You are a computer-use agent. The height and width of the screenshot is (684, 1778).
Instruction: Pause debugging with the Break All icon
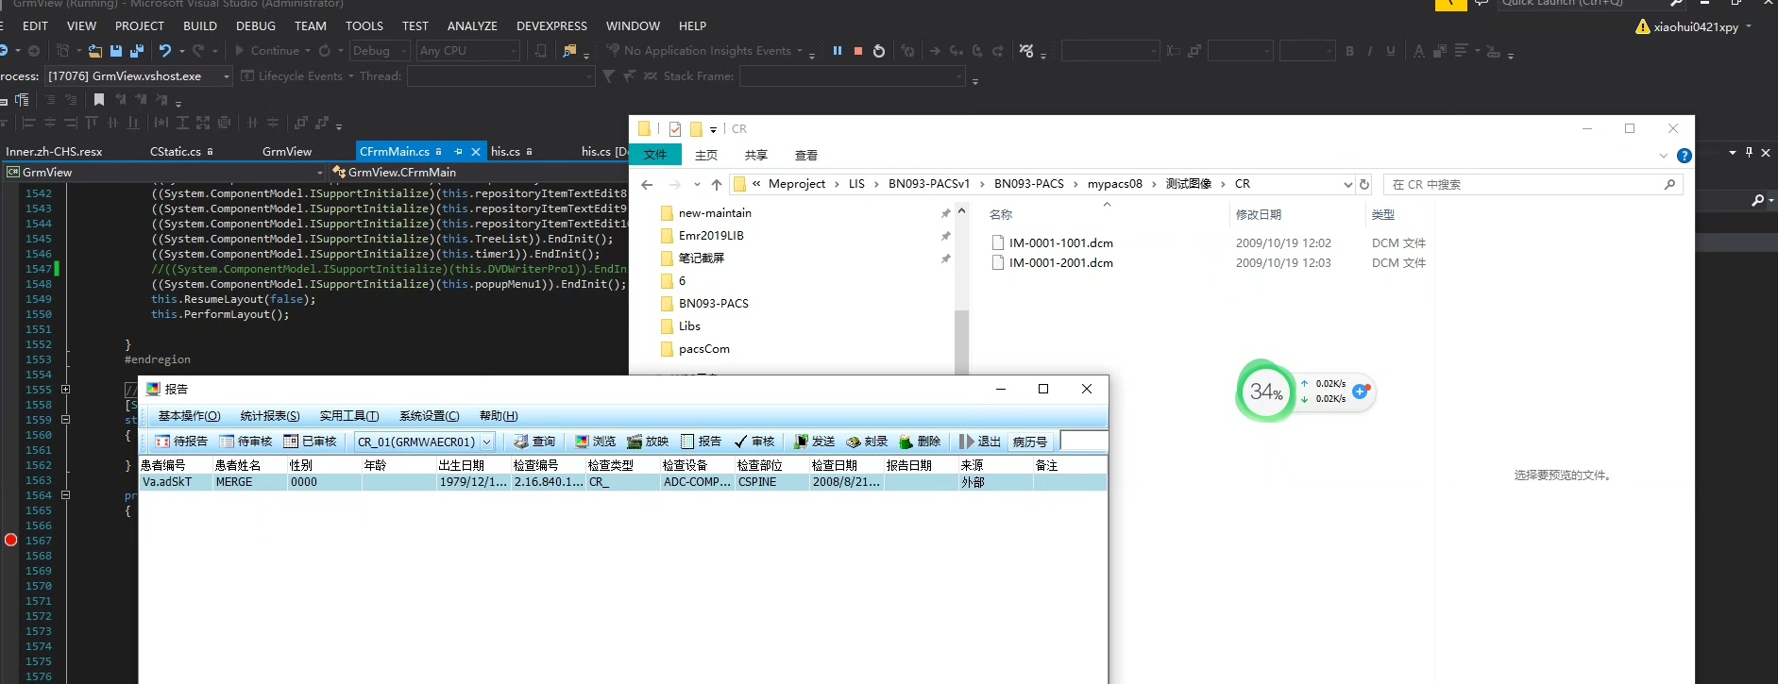(x=837, y=51)
